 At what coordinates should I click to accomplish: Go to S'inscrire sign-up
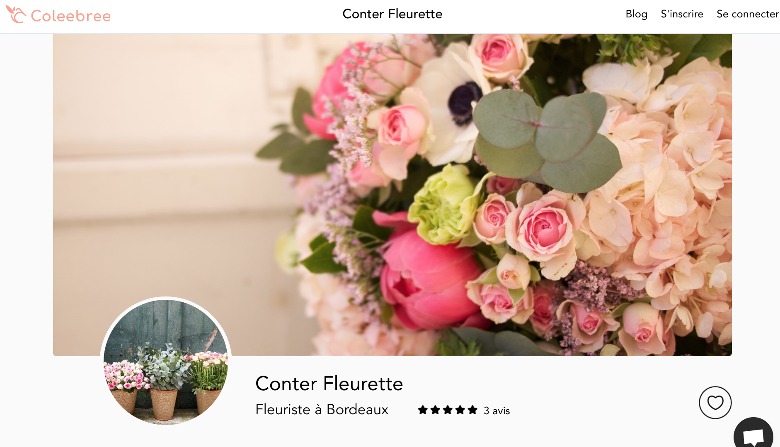(x=682, y=14)
